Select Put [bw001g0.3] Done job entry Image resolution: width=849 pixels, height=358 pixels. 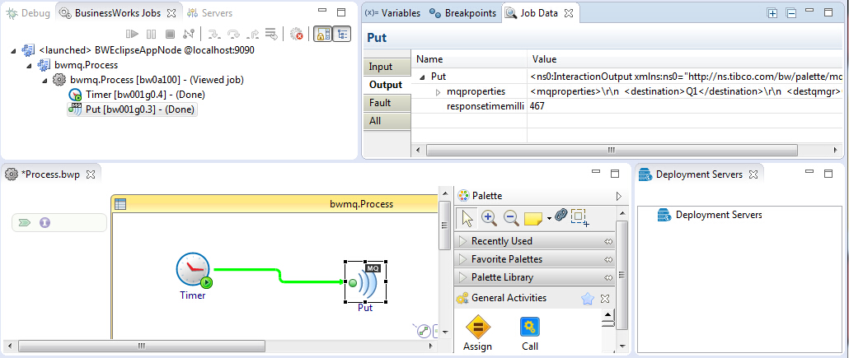point(132,109)
